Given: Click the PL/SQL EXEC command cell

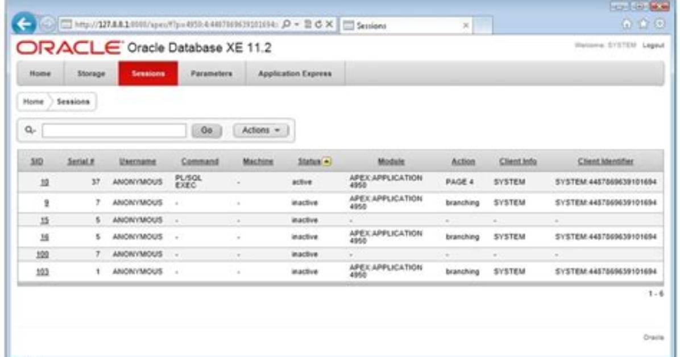Looking at the screenshot, I should [x=189, y=182].
